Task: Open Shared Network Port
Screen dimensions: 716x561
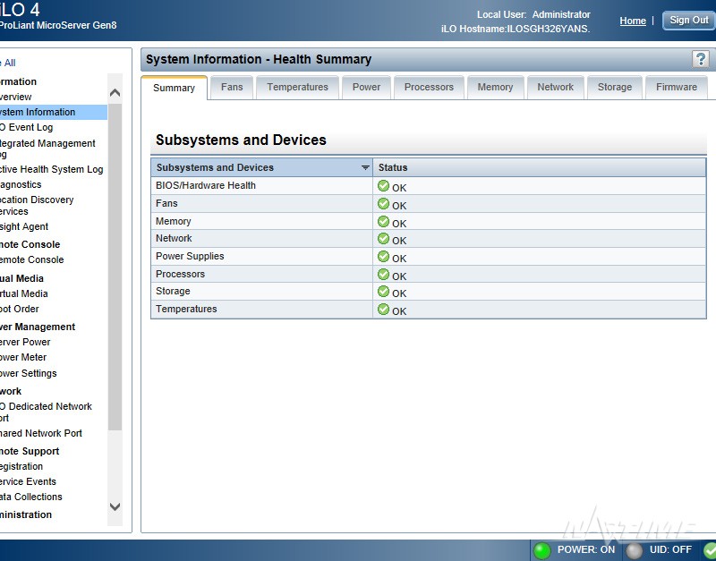Action: (x=41, y=433)
